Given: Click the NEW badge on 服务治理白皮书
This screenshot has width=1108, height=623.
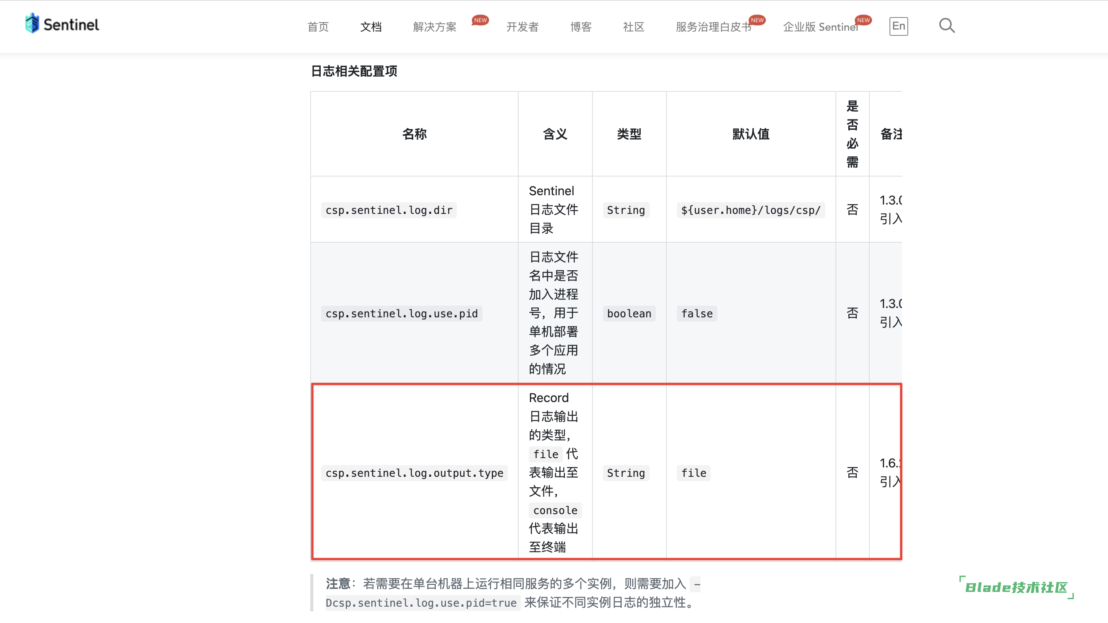Looking at the screenshot, I should [757, 20].
